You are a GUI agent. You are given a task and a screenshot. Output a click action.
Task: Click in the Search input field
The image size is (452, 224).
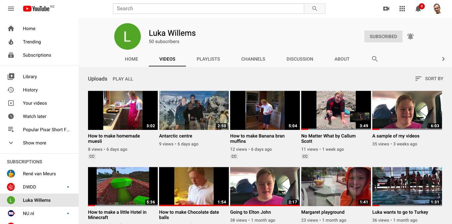pyautogui.click(x=209, y=9)
